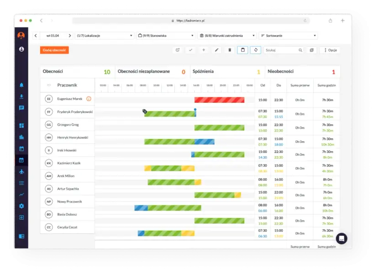Toggle the refresh sync button in toolbar
Image resolution: width=378 pixels, height=275 pixels.
(x=255, y=50)
